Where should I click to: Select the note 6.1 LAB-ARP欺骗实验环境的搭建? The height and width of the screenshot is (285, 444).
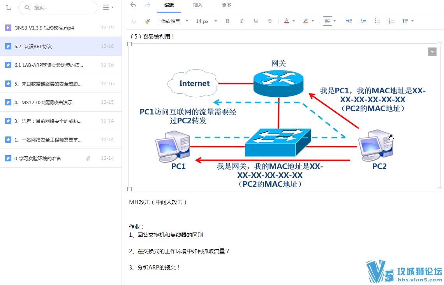pyautogui.click(x=47, y=65)
